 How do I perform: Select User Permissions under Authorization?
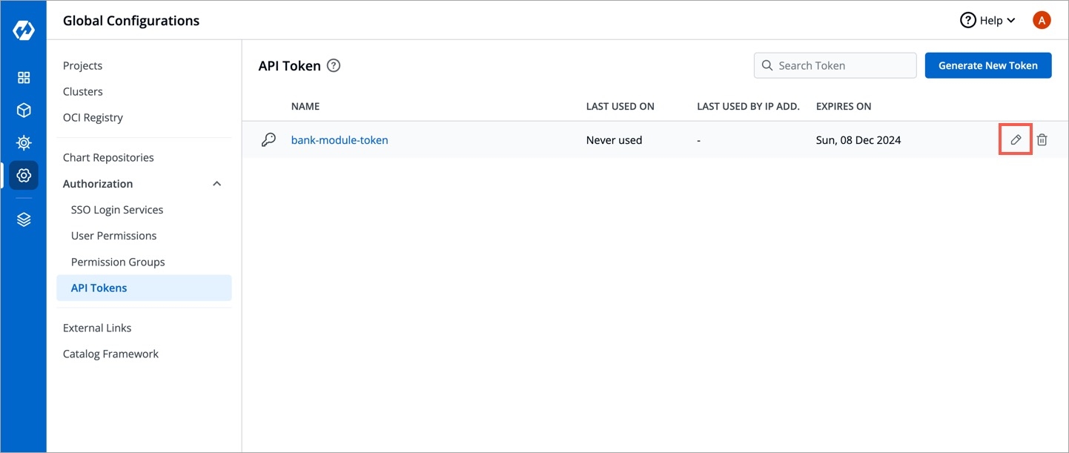(x=113, y=236)
